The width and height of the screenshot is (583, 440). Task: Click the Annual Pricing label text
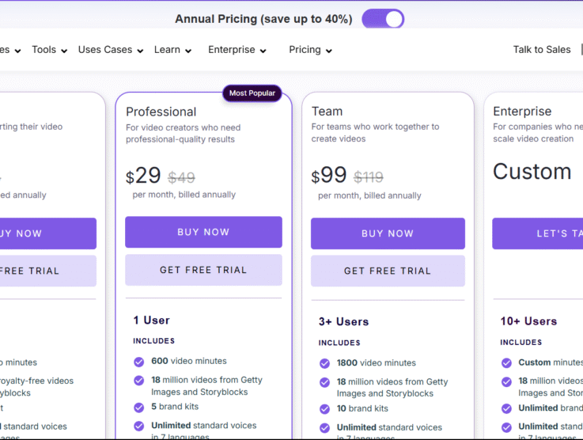(x=263, y=19)
